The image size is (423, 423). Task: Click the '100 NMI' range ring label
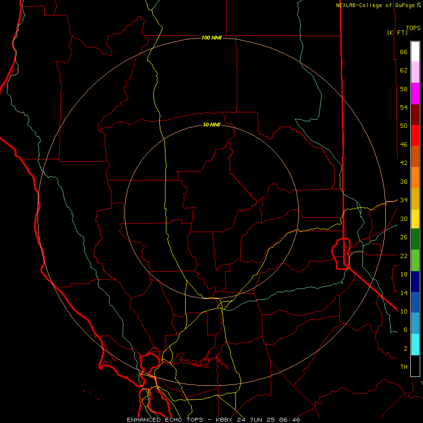click(x=211, y=38)
